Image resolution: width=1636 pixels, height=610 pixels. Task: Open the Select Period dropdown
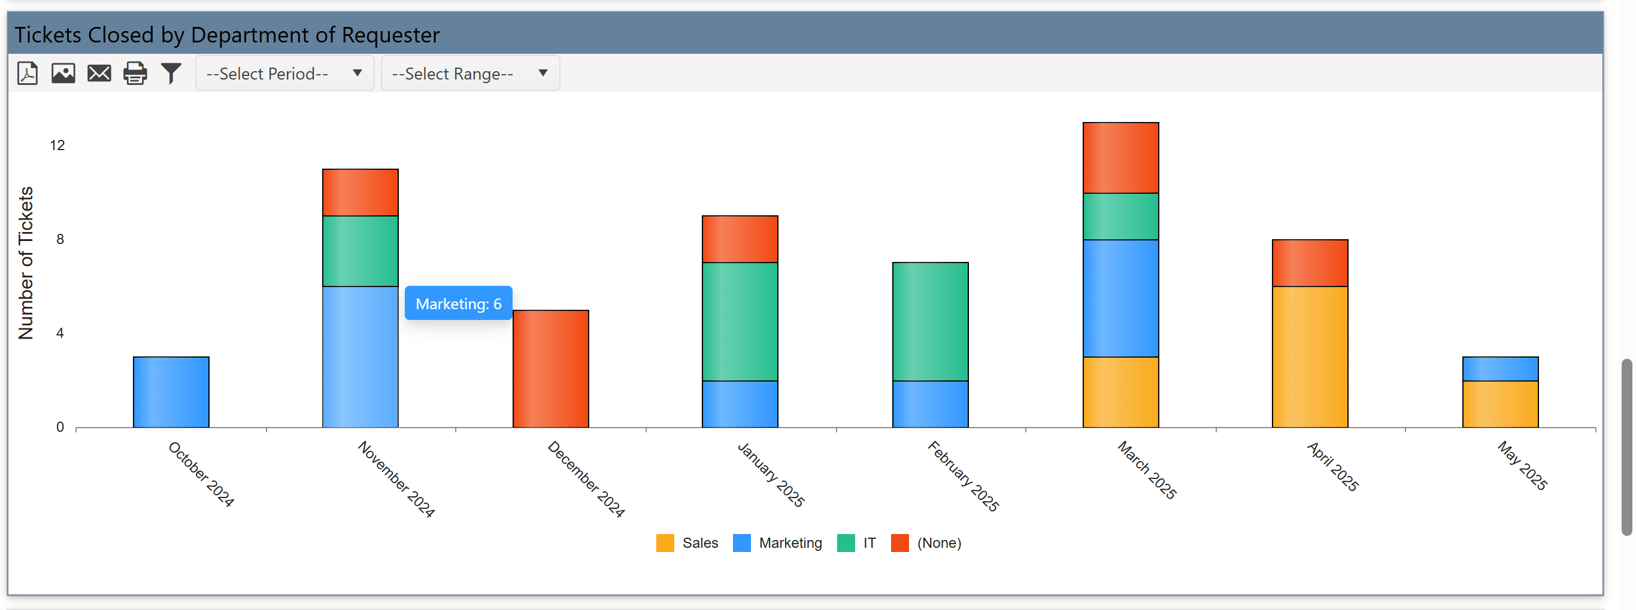click(284, 73)
